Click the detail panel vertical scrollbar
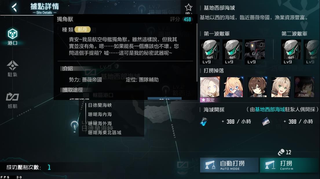This screenshot has height=179, width=320. pos(197,52)
